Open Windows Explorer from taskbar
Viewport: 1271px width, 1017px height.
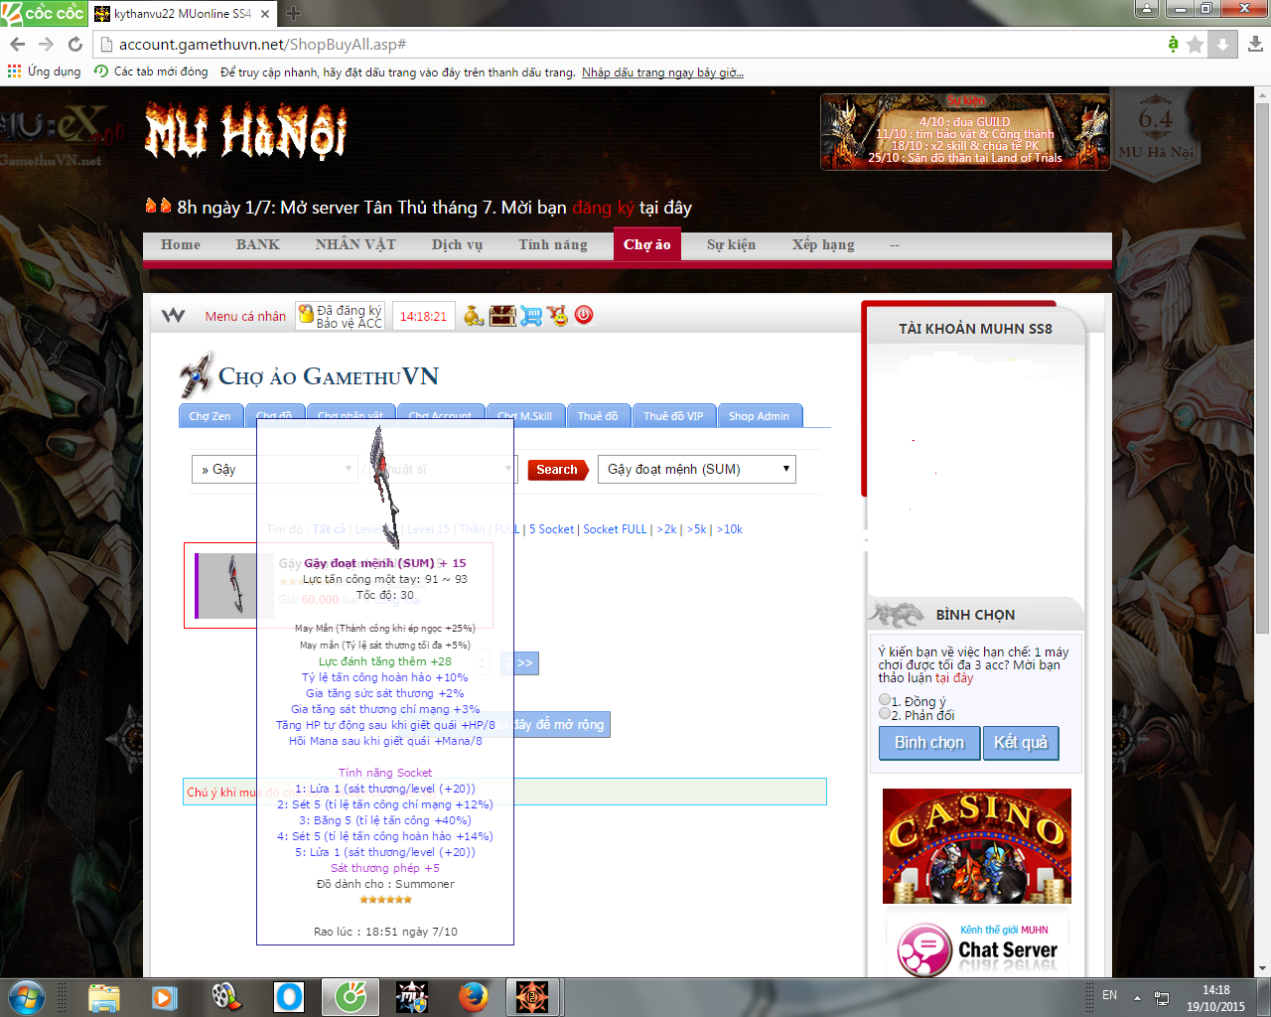tap(103, 996)
